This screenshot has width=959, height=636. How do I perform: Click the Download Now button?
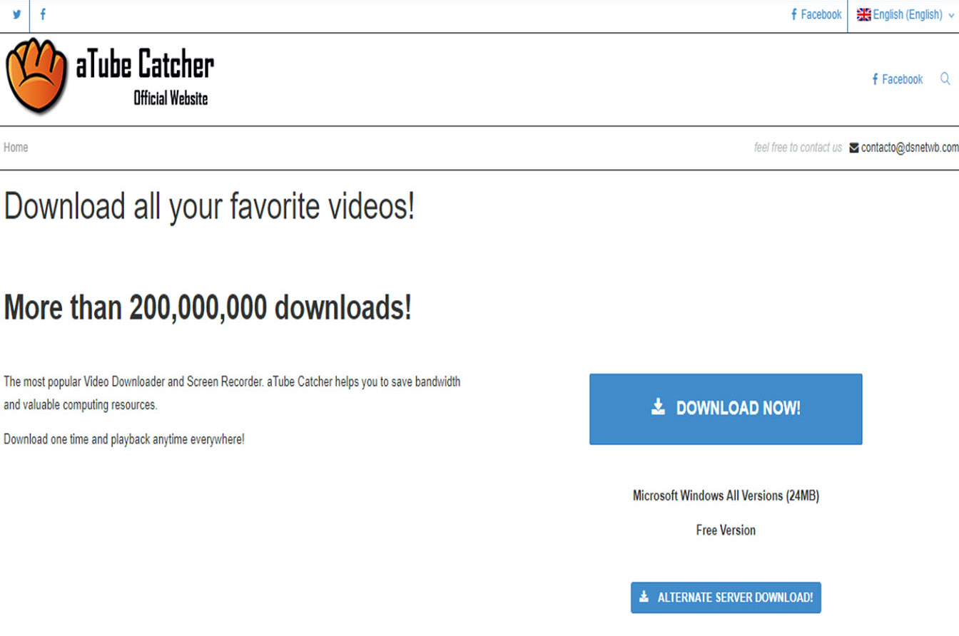coord(726,408)
